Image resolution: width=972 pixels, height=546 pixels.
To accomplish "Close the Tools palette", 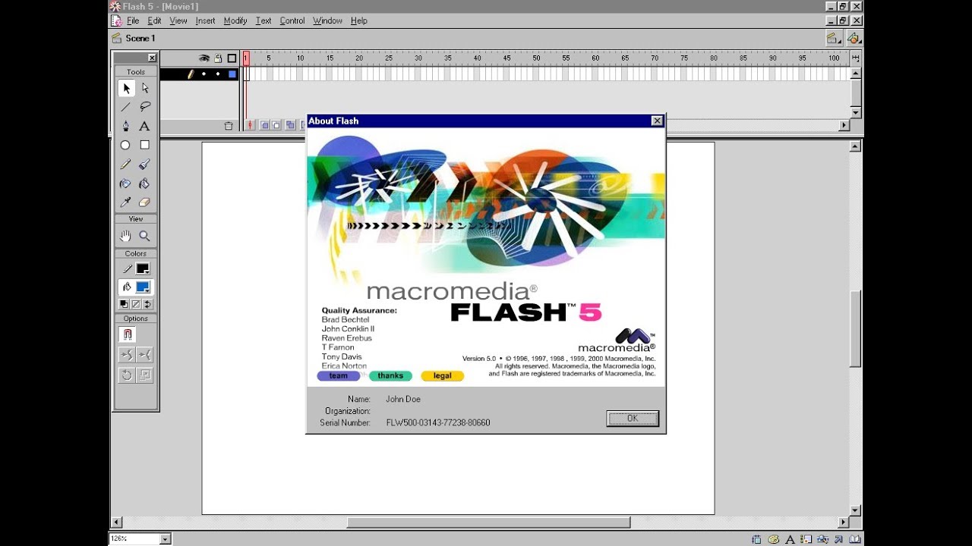I will coord(152,58).
